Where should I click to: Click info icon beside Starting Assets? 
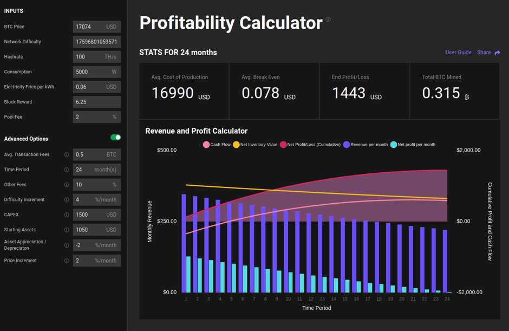[67, 230]
